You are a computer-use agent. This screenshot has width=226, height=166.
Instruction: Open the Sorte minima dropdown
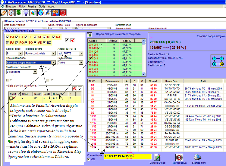[x=81, y=63]
